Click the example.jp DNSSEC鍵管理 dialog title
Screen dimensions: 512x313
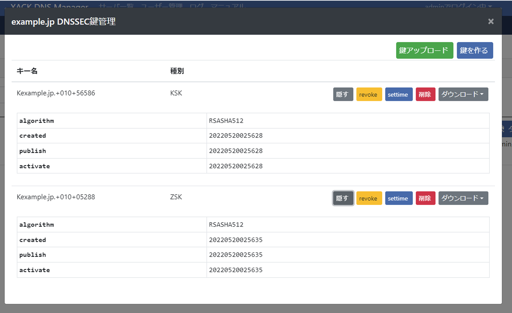click(x=64, y=22)
